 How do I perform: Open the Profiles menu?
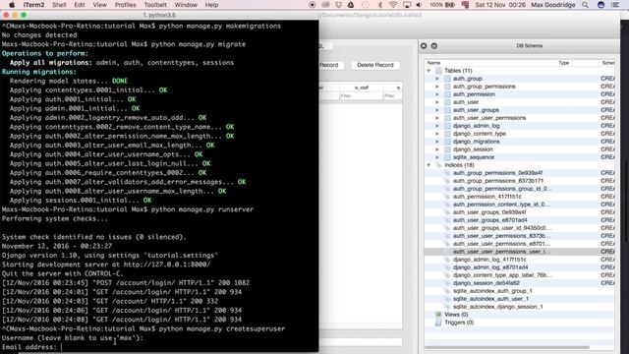click(125, 5)
